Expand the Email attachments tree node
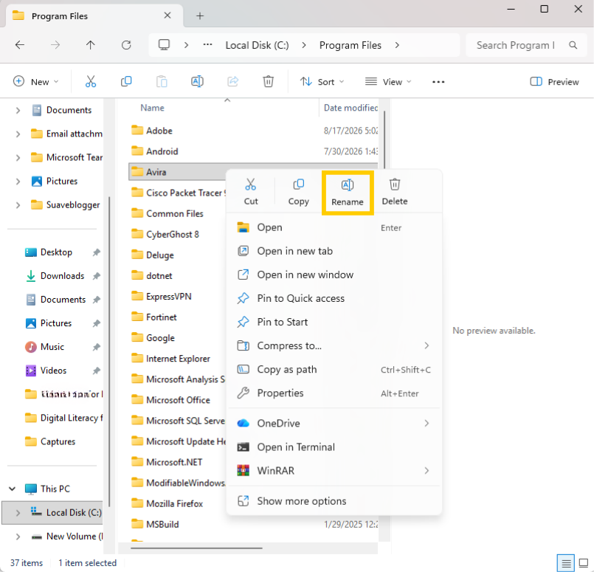 pos(18,134)
